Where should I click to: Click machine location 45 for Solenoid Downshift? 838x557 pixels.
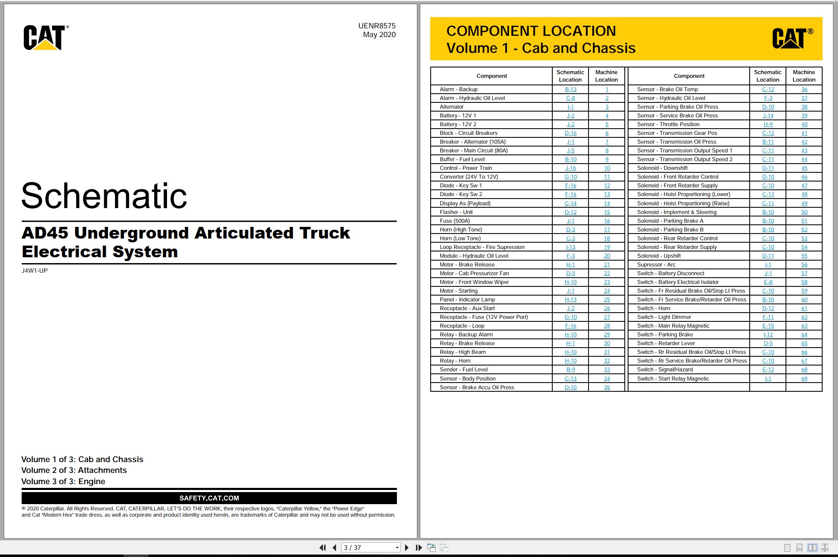[x=804, y=168]
